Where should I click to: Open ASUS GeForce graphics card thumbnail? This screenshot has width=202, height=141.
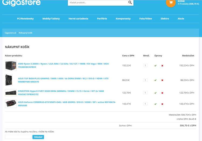pos(11,104)
